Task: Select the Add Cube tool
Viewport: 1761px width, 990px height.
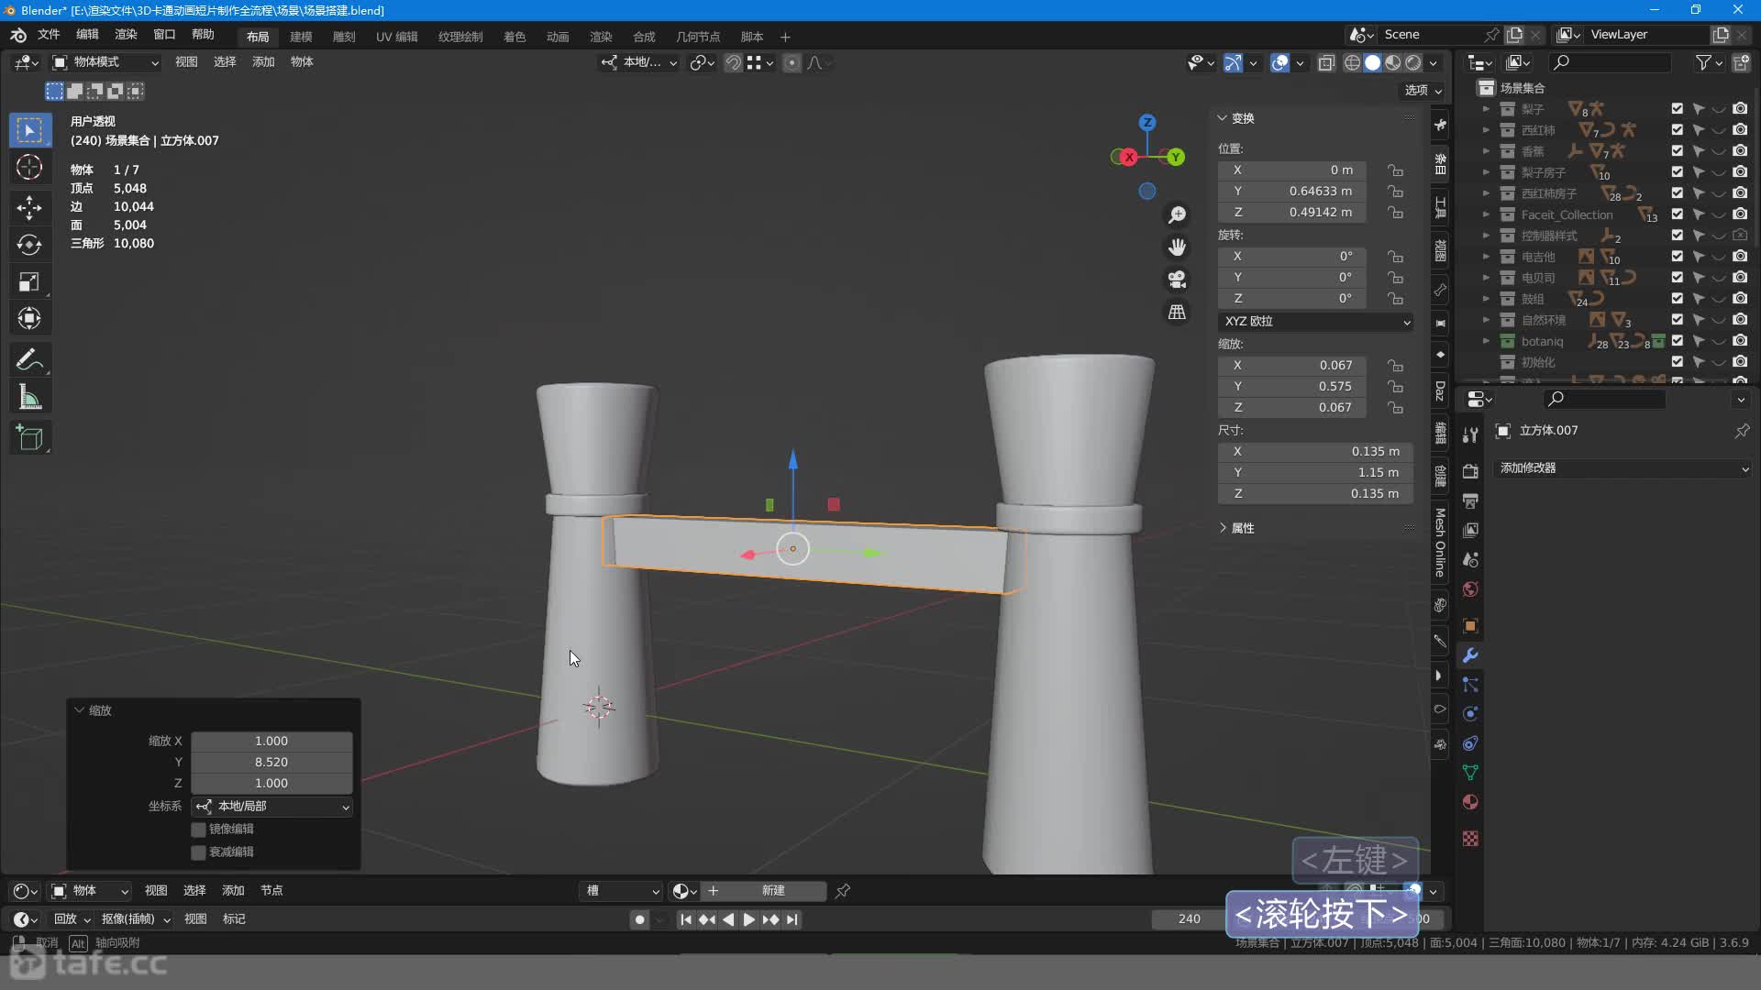Action: click(x=29, y=438)
